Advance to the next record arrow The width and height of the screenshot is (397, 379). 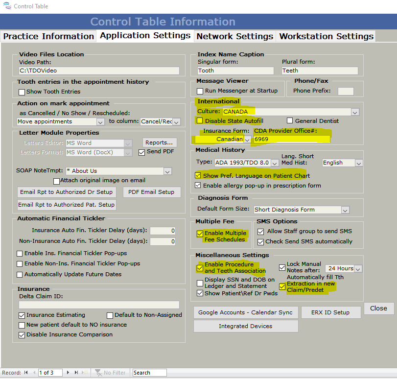[68, 373]
